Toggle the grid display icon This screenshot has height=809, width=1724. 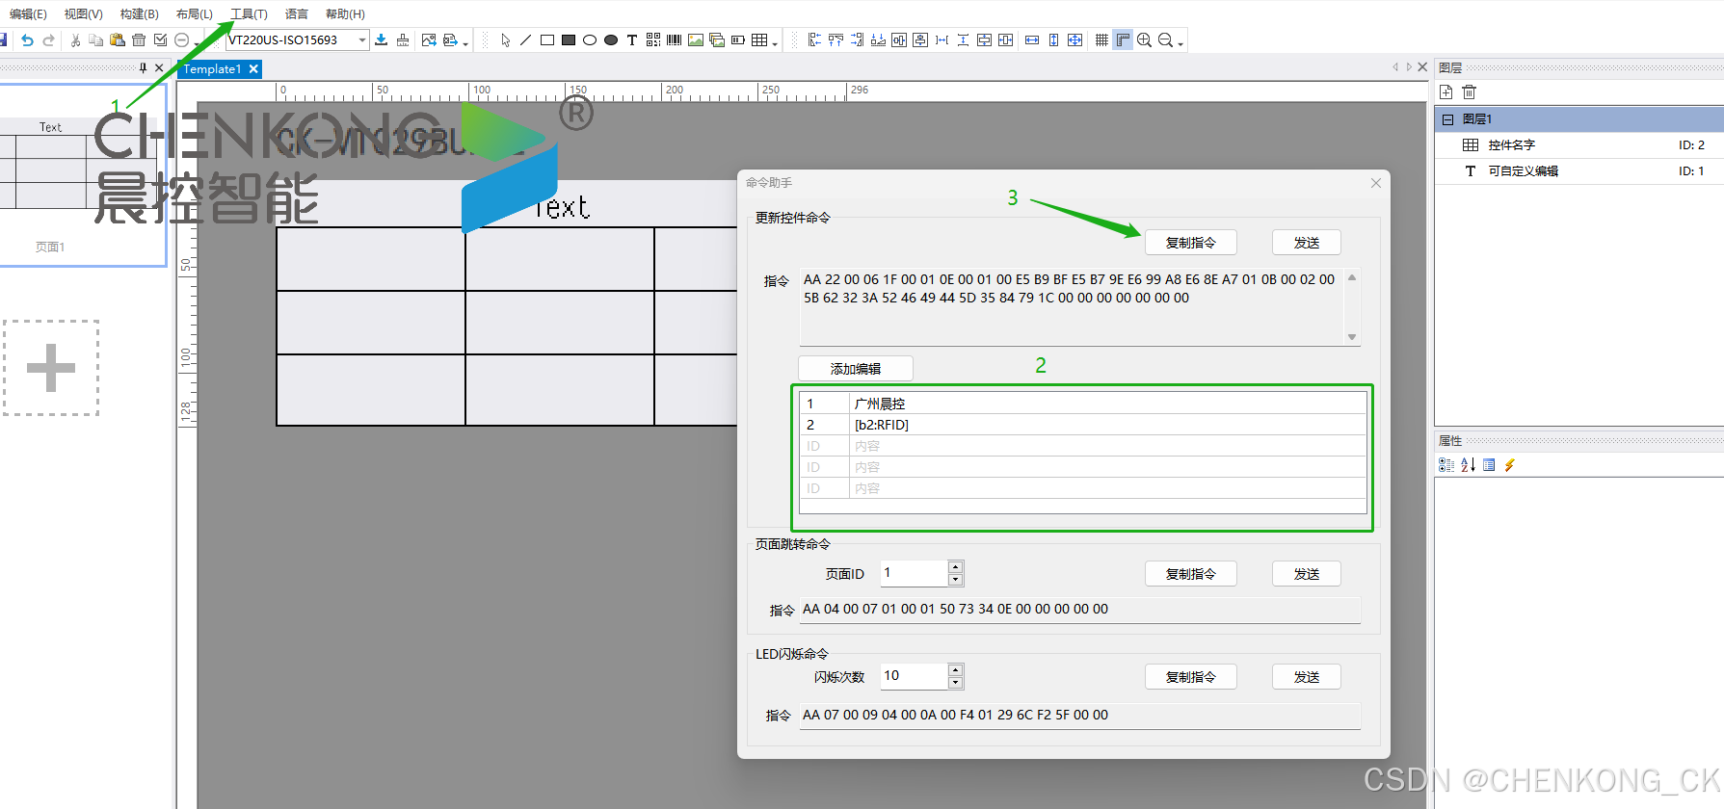coord(1101,40)
